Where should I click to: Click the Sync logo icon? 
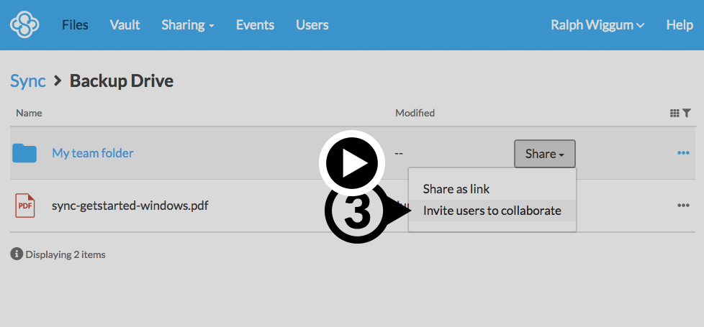point(24,25)
